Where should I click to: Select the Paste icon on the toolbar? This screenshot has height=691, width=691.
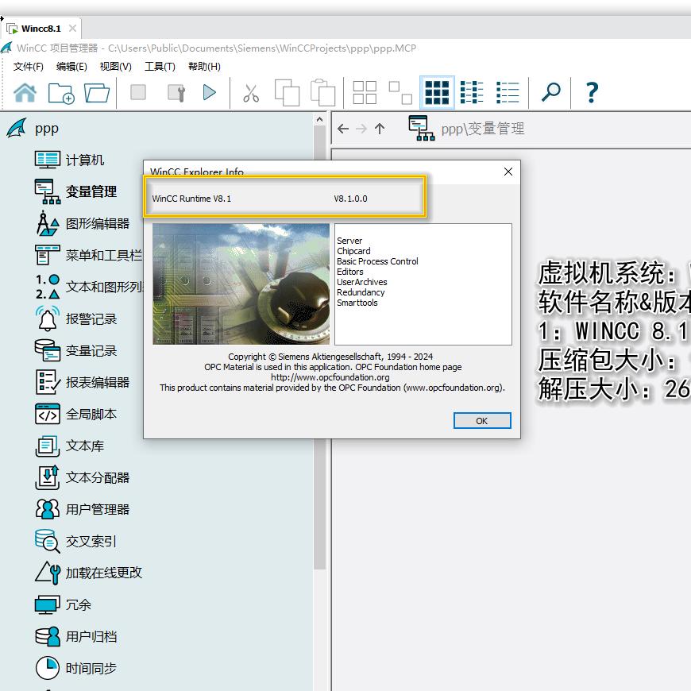coord(322,92)
